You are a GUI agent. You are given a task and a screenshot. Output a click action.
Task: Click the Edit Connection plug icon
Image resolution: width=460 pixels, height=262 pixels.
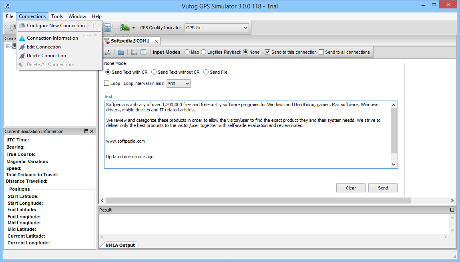tap(22, 47)
